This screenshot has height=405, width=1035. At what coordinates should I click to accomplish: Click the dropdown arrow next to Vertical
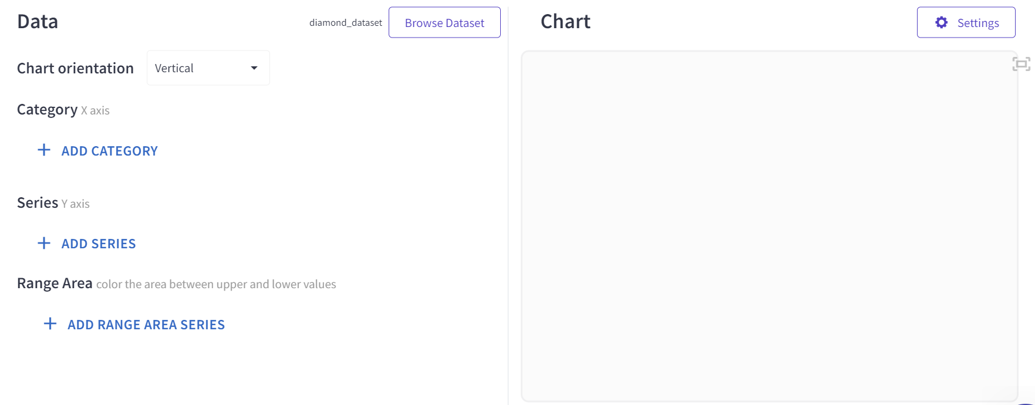point(254,68)
